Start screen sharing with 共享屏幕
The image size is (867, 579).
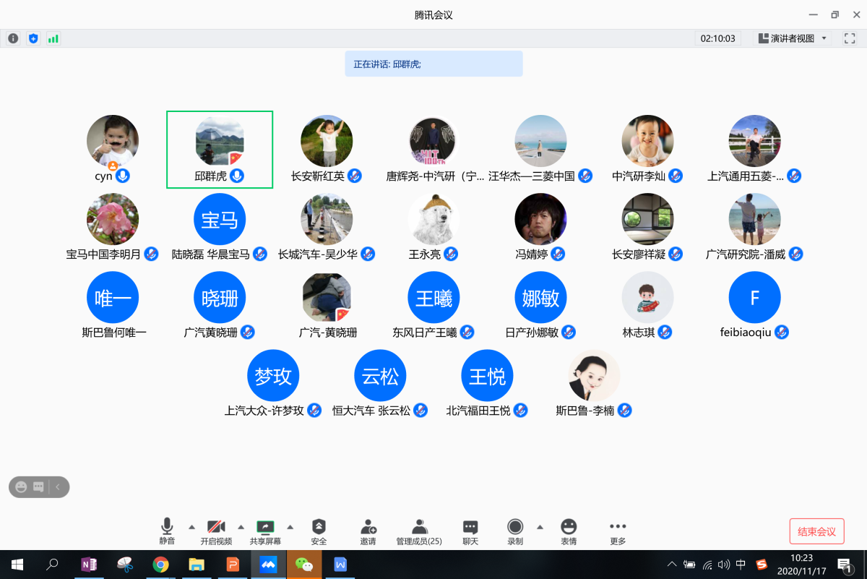[265, 531]
